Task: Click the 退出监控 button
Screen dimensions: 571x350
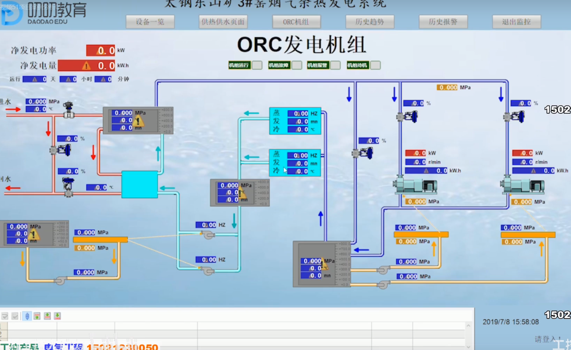Action: point(517,22)
